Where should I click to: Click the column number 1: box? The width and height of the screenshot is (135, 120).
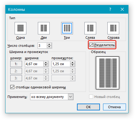point(16,64)
